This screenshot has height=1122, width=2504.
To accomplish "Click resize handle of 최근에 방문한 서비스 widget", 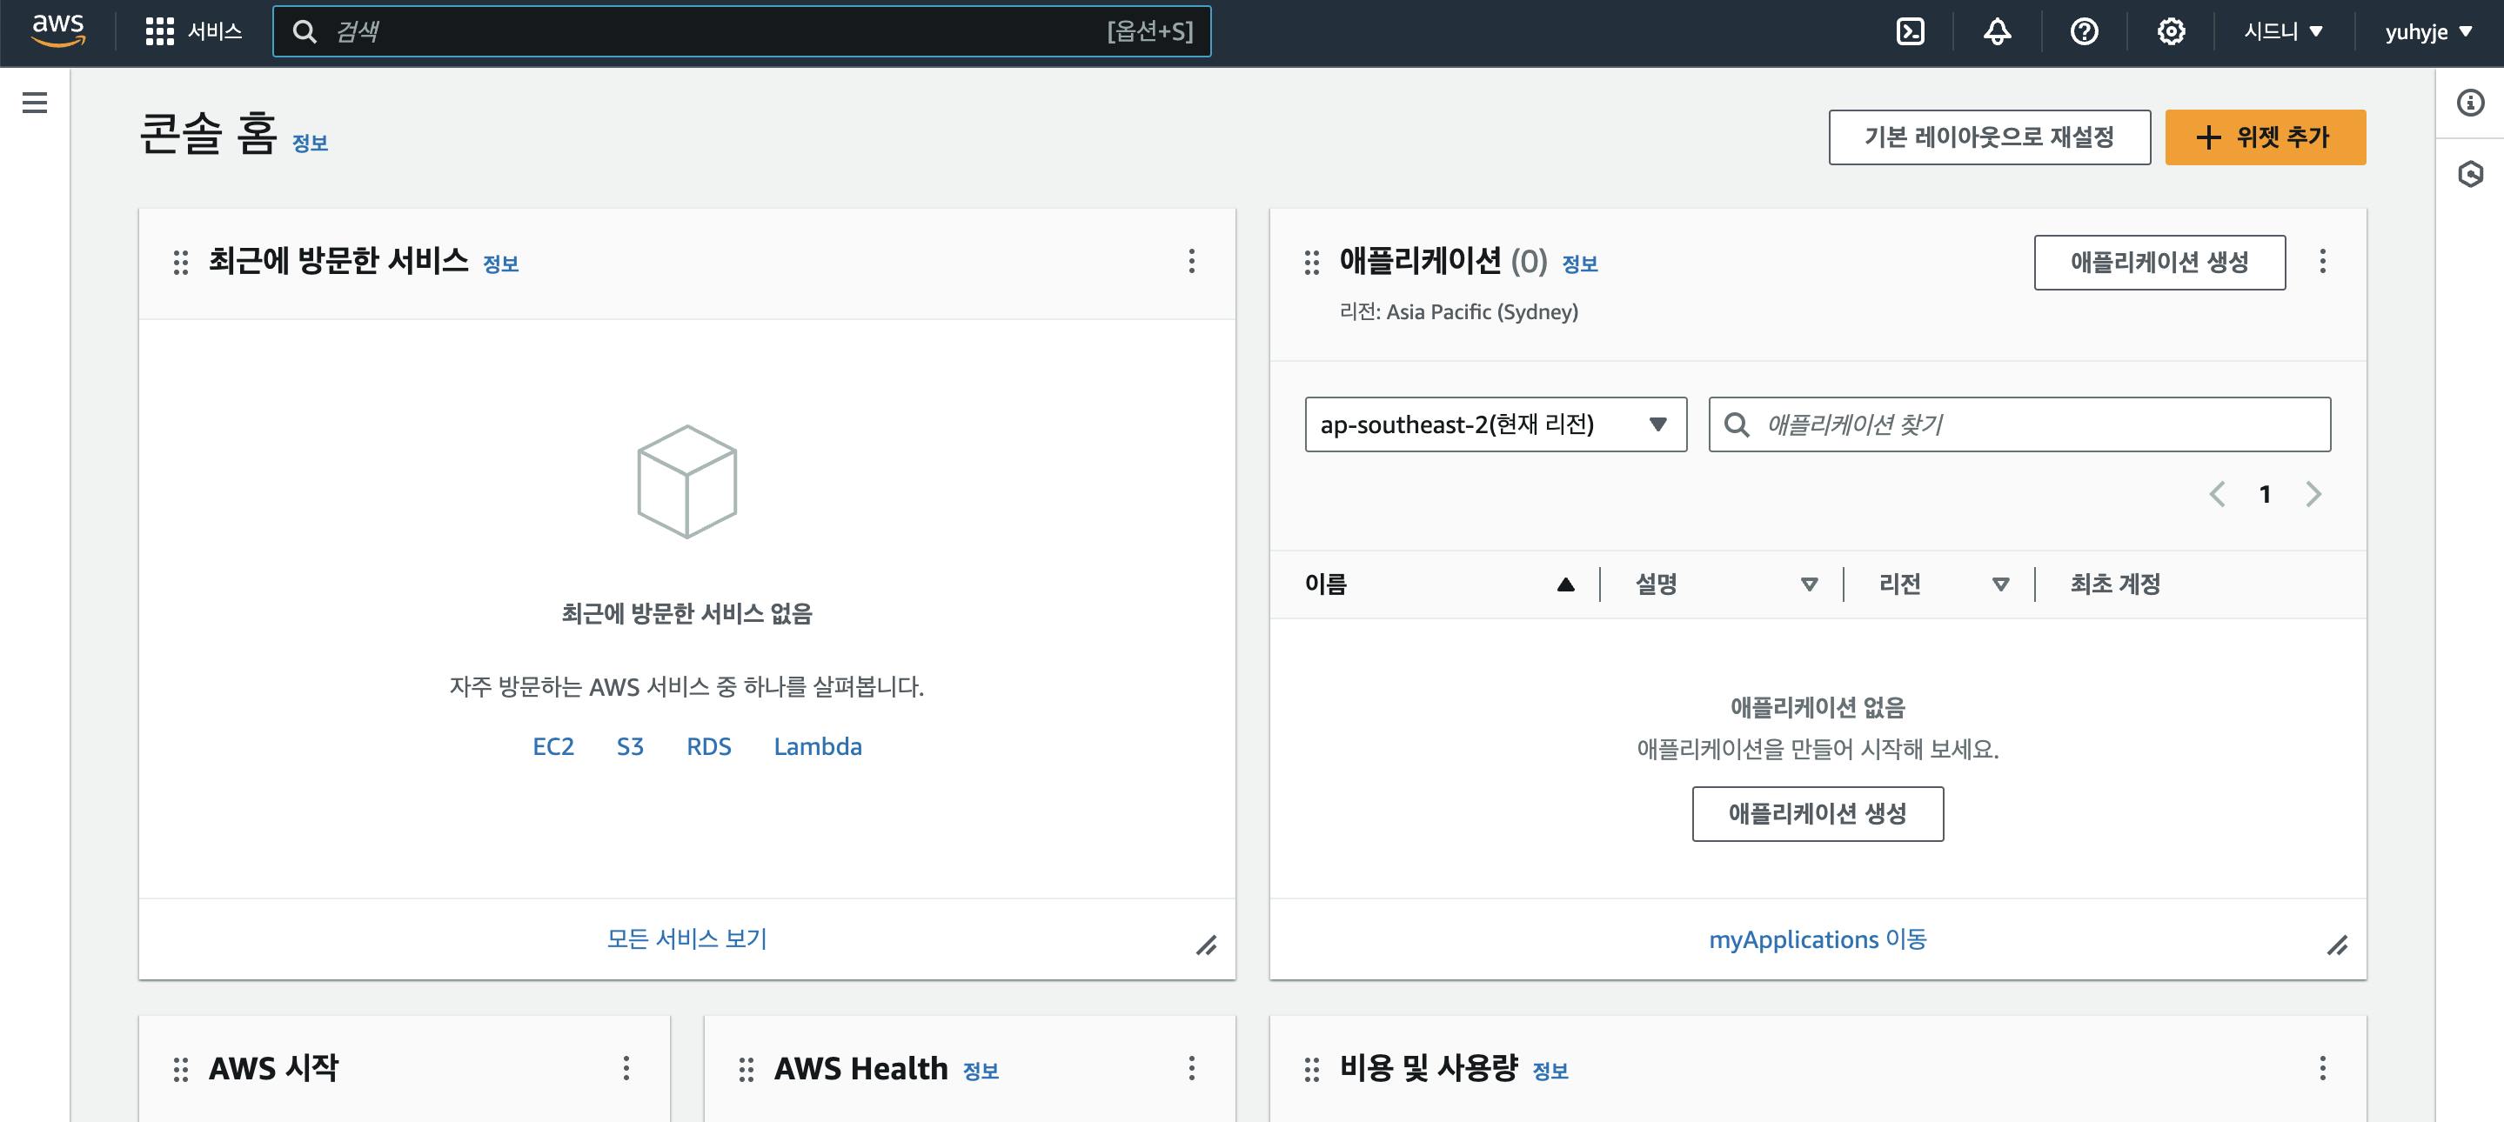I will pos(1206,945).
